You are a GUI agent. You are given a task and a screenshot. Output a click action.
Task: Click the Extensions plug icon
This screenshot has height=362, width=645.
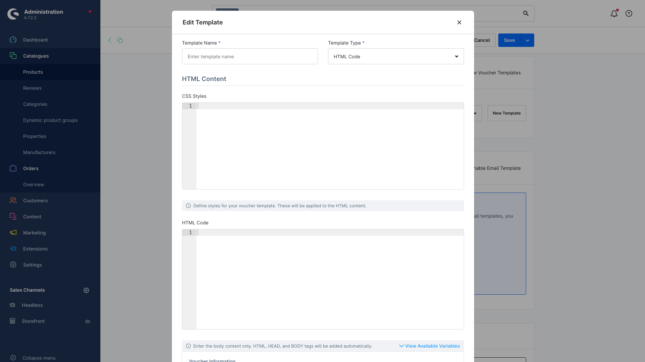[x=13, y=249]
